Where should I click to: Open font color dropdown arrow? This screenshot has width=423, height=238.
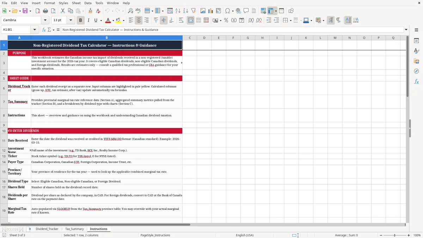click(x=113, y=20)
